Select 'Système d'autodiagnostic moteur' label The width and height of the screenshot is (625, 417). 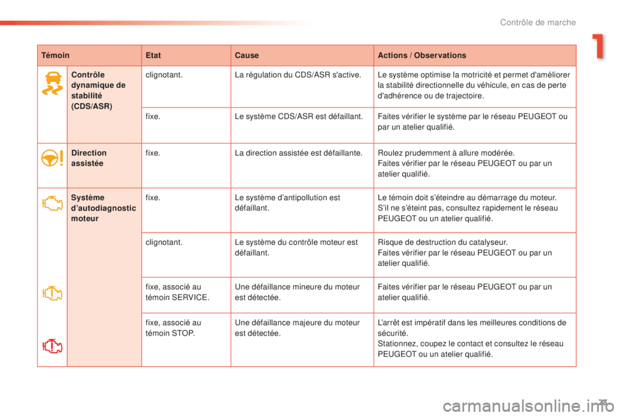coord(104,208)
